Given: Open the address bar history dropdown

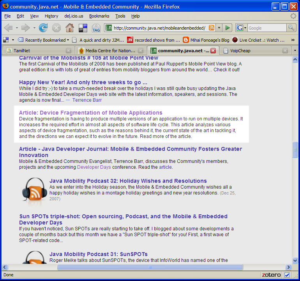Looking at the screenshot, I should pos(219,28).
